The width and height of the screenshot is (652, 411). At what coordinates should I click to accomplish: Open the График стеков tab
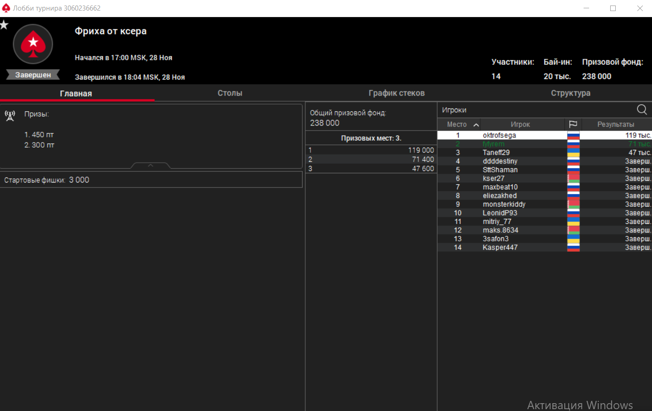click(x=396, y=93)
